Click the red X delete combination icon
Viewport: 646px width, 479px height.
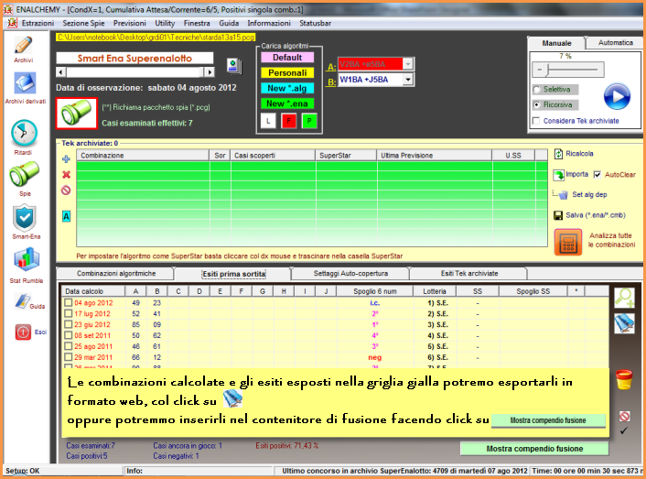tap(66, 174)
